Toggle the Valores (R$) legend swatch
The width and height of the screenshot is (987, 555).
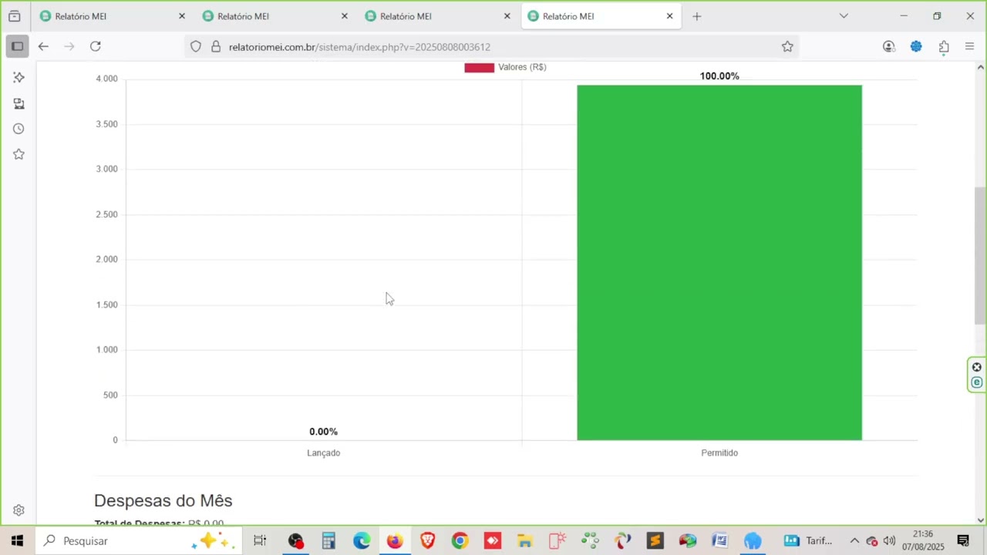tap(479, 68)
